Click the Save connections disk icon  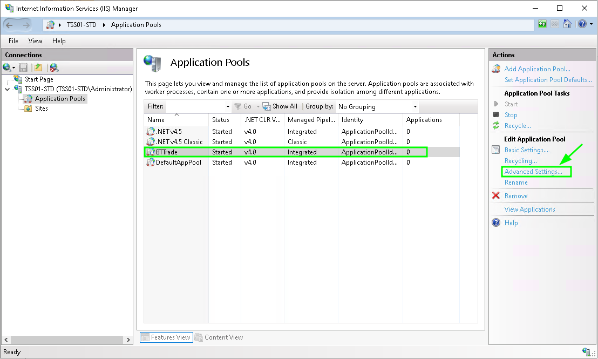click(x=23, y=67)
